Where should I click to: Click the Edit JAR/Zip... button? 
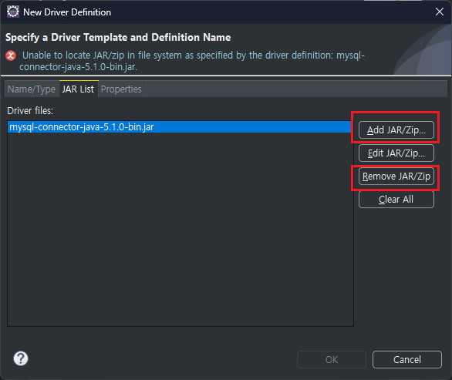[x=396, y=153]
